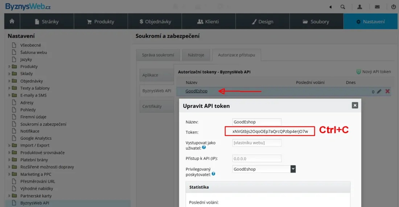Screen dimensions: 399x207
Task: Open the user profile icon in header
Action: (x=359, y=7)
